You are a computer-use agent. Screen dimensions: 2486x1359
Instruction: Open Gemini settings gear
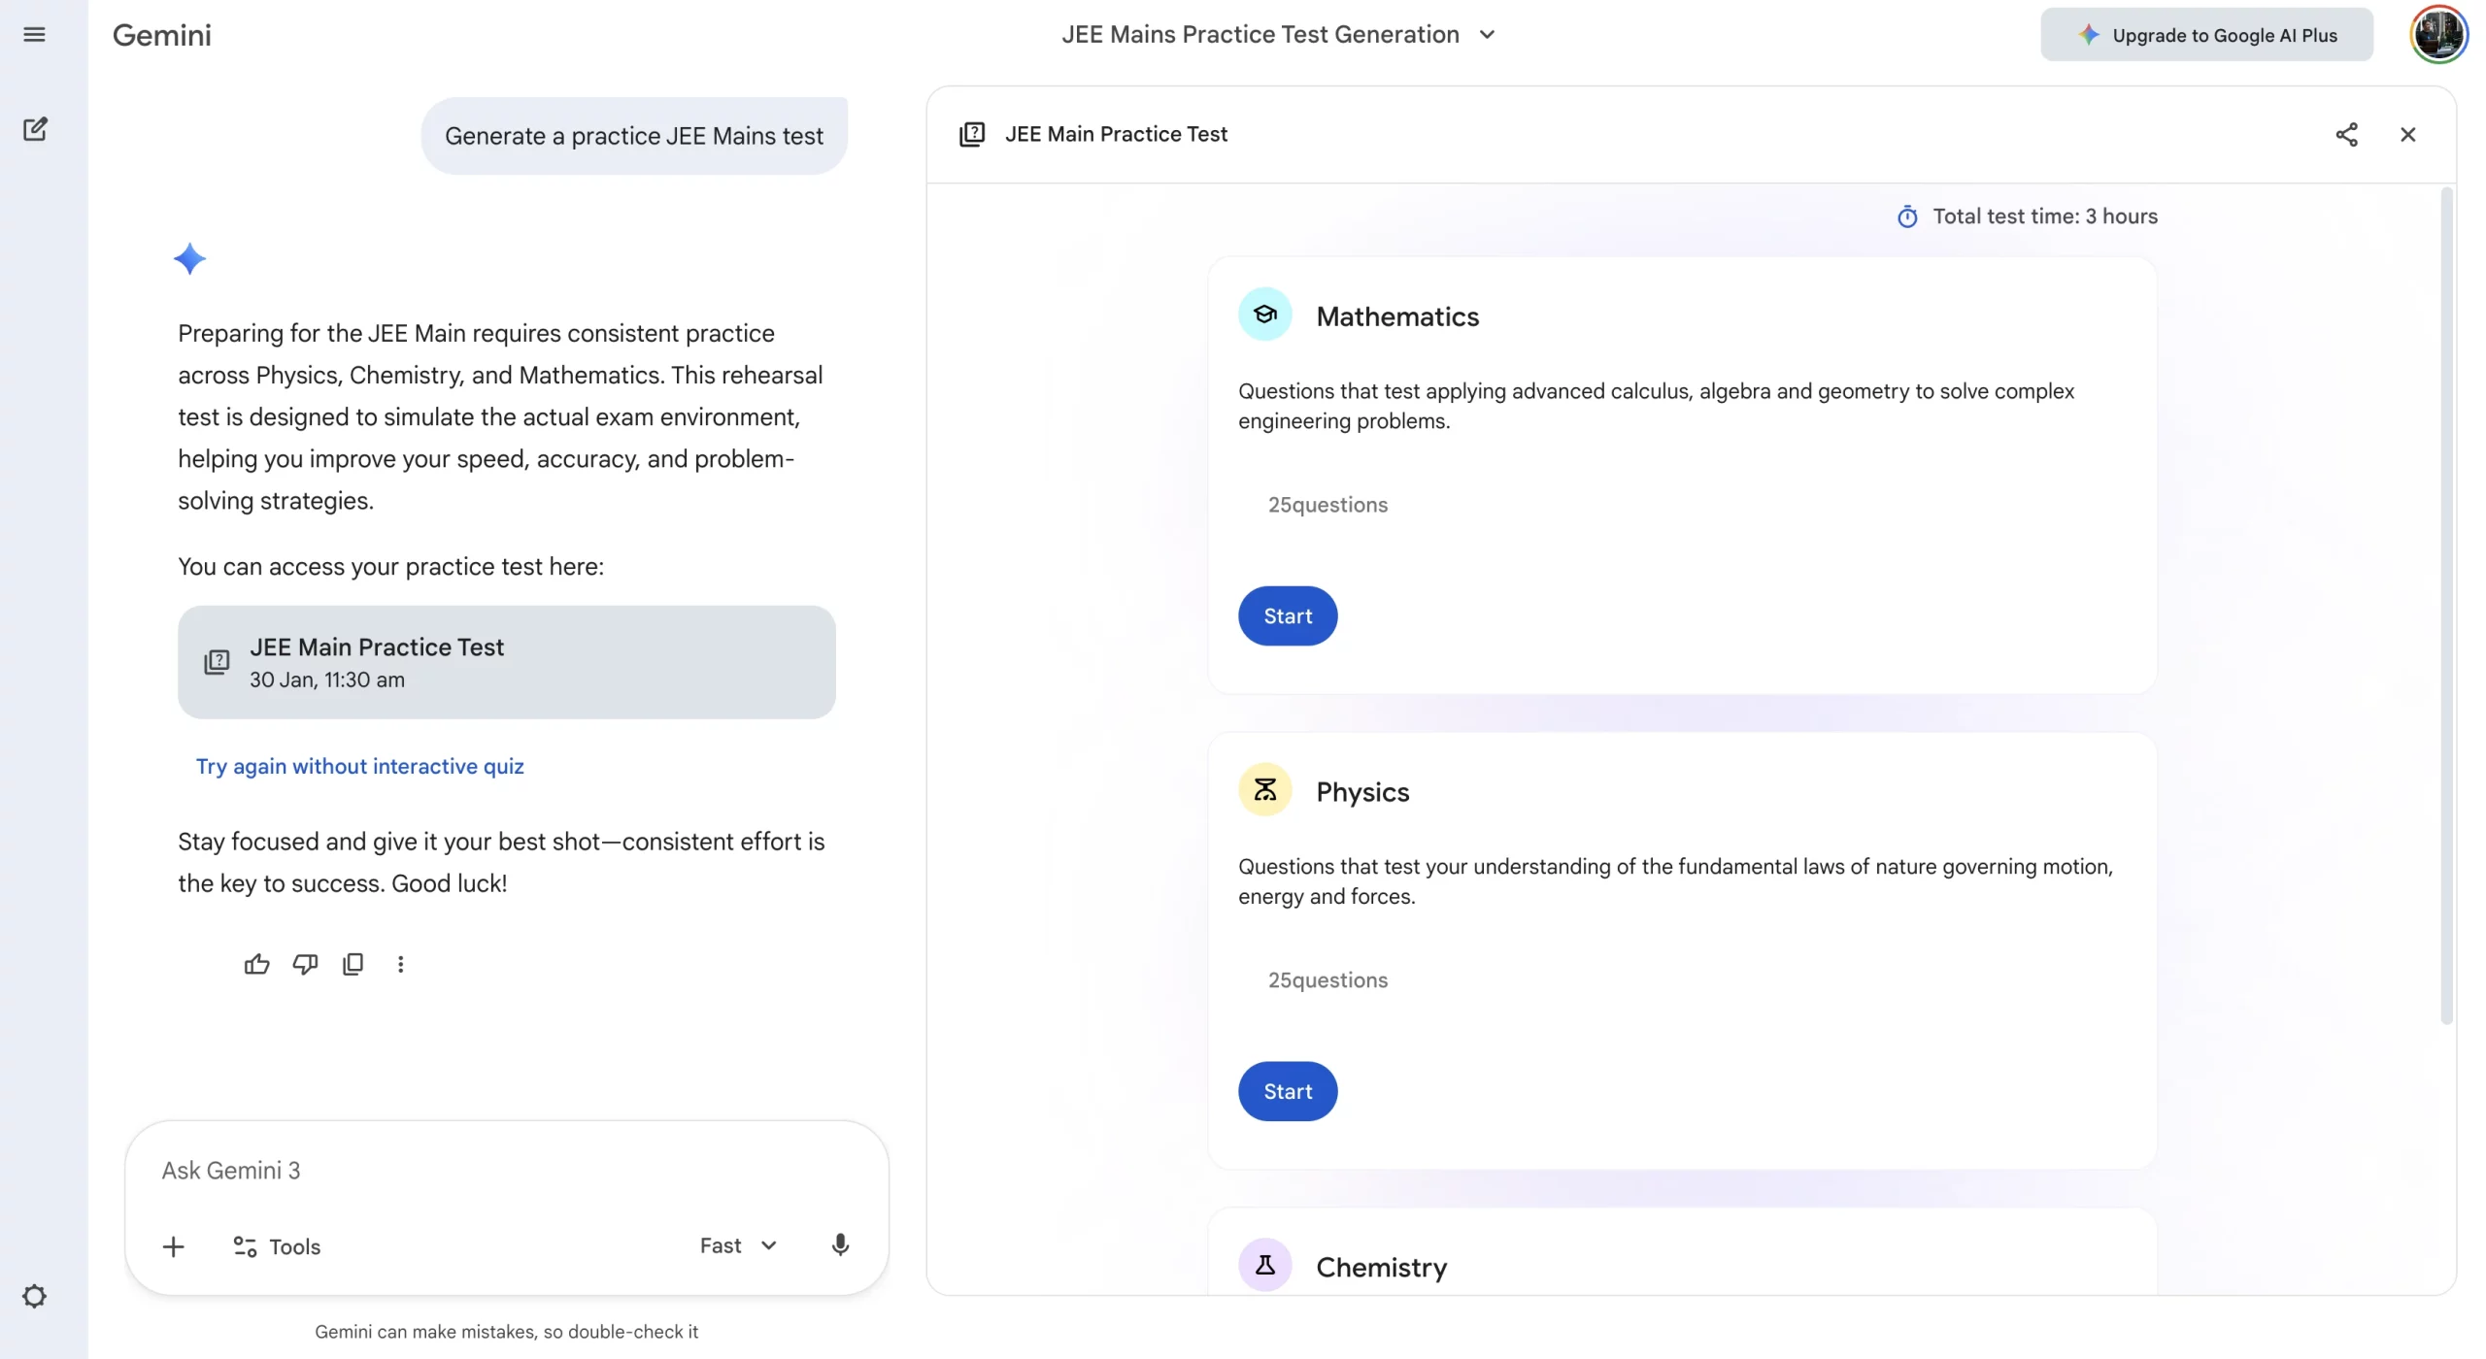coord(34,1296)
